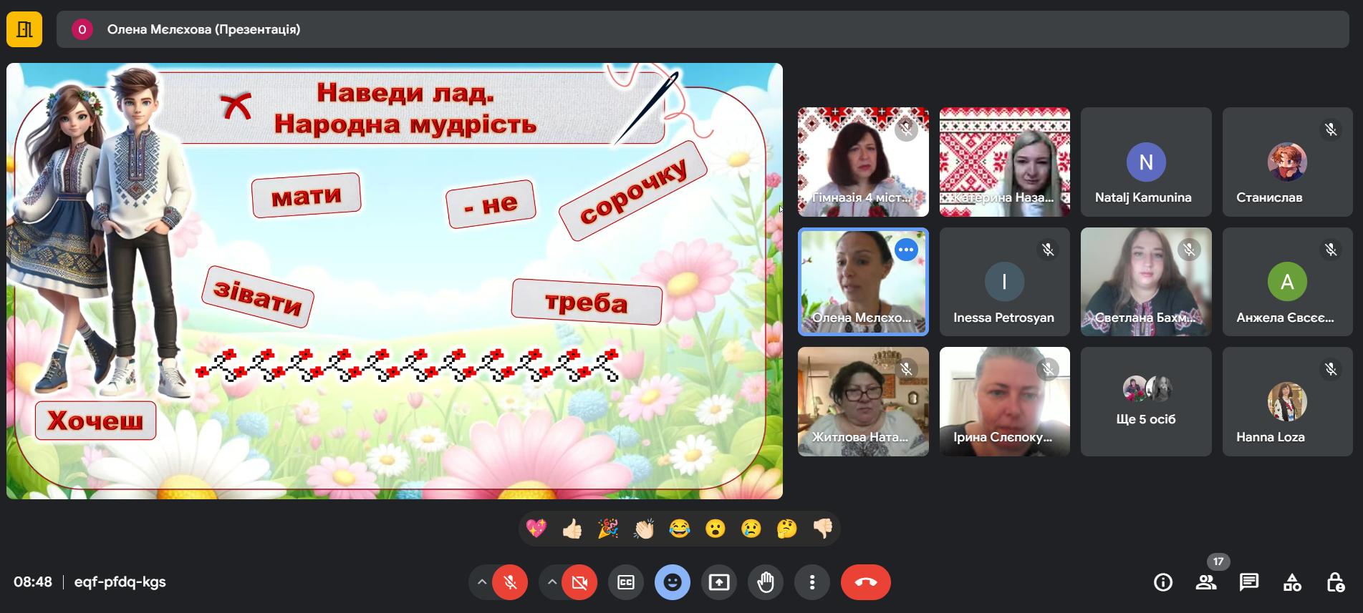Screen dimensions: 1363x613
Task: Show the 'Ще 5 осіб' participants tile
Action: tap(1145, 401)
